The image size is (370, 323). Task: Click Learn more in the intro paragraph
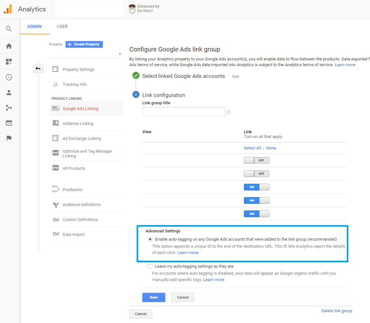[x=345, y=65]
